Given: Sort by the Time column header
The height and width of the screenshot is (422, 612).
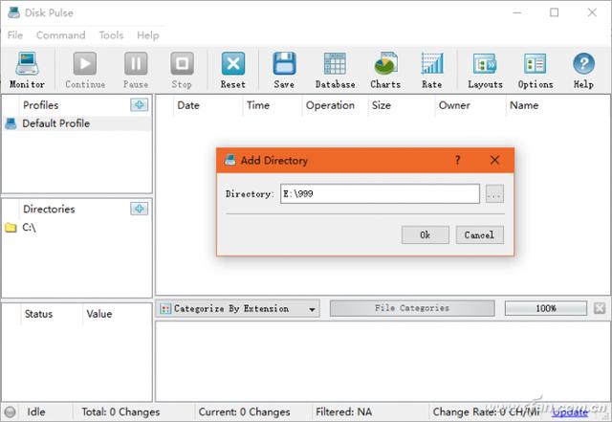Looking at the screenshot, I should 258,105.
